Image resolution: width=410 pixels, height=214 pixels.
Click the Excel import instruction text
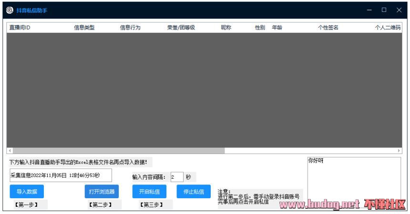(78, 162)
